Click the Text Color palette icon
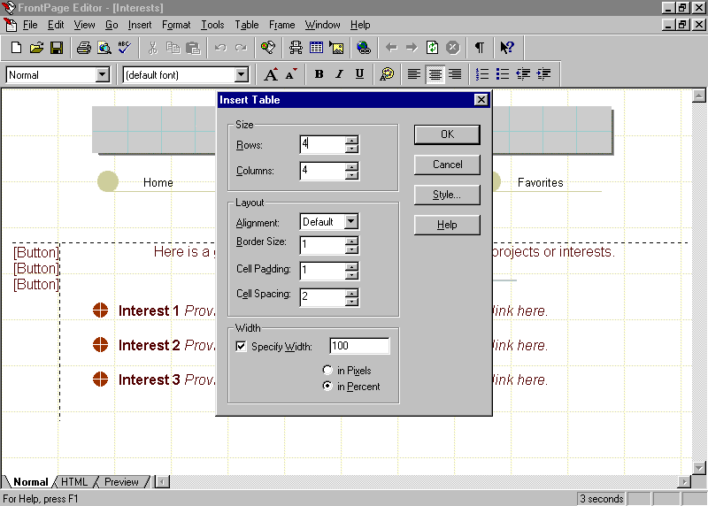Viewport: 708px width, 506px height. (x=387, y=74)
